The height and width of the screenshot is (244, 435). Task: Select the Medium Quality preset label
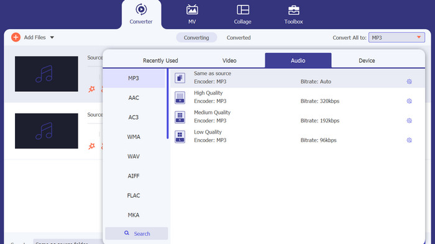tap(213, 112)
